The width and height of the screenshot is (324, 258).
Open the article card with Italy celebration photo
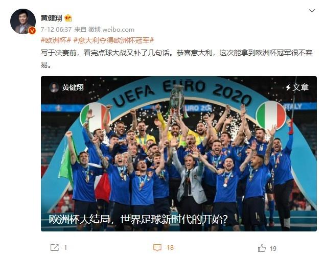[x=179, y=153]
